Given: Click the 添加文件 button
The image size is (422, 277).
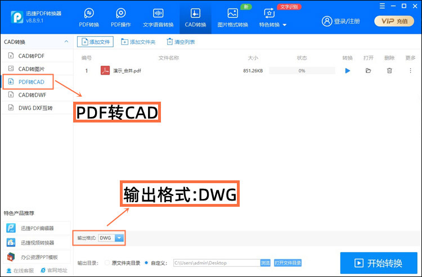Looking at the screenshot, I should (x=95, y=42).
